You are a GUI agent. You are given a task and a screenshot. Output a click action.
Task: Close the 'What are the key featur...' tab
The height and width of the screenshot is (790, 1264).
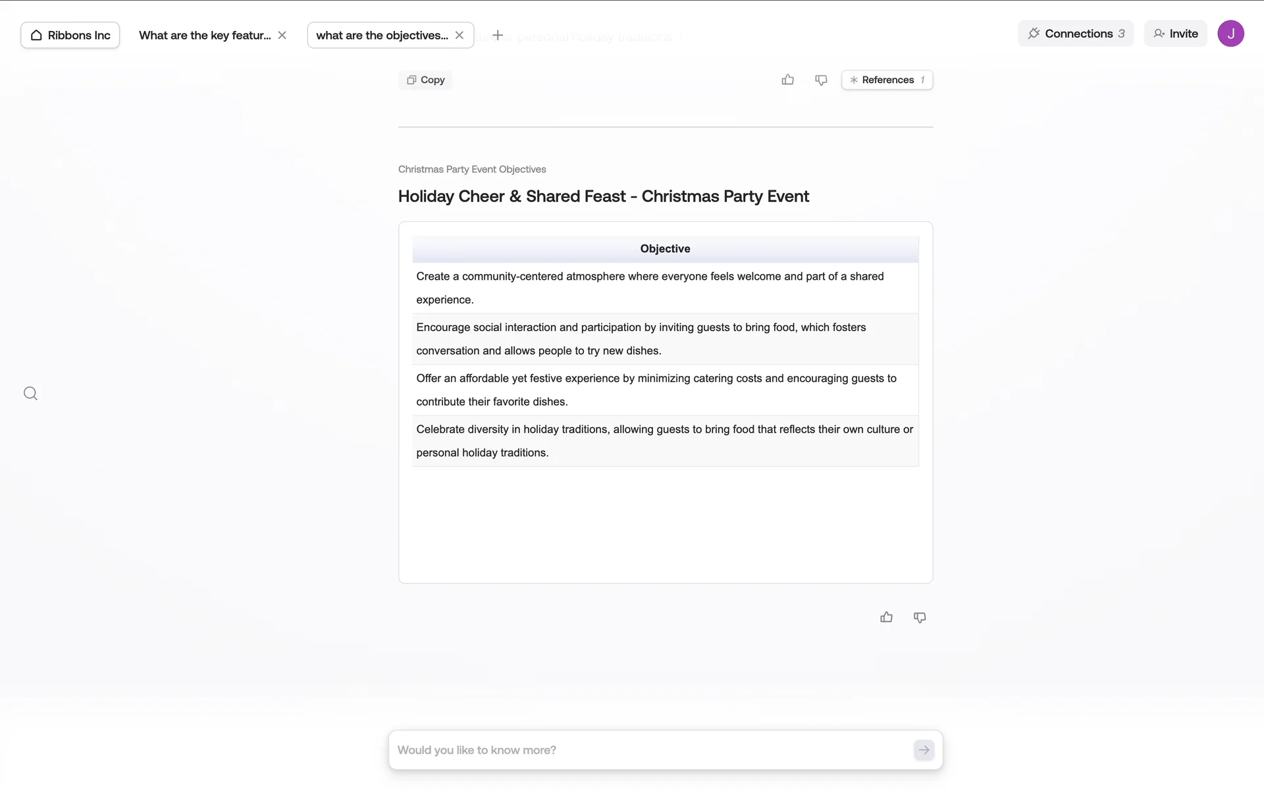[x=282, y=35]
